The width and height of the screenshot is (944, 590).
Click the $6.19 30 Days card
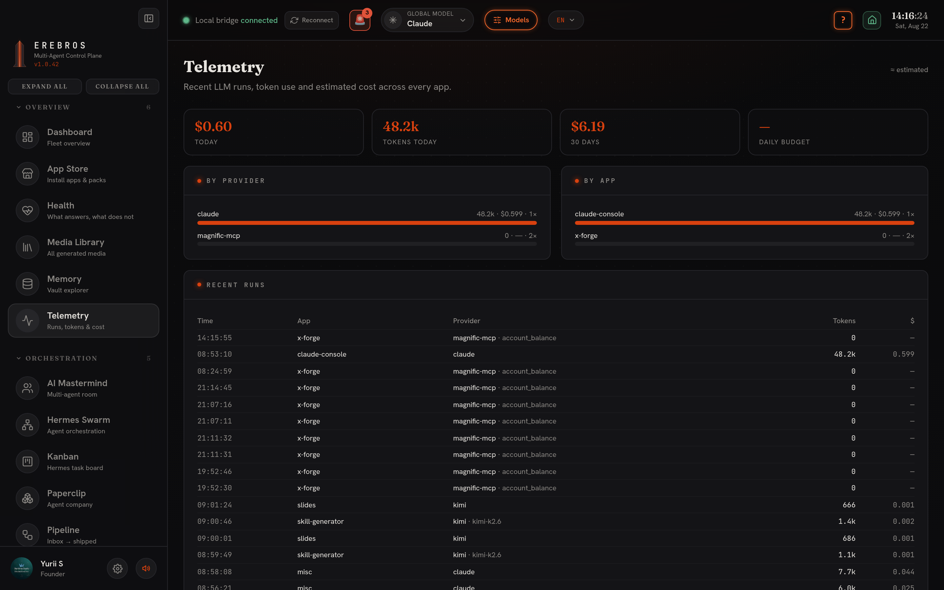(649, 132)
